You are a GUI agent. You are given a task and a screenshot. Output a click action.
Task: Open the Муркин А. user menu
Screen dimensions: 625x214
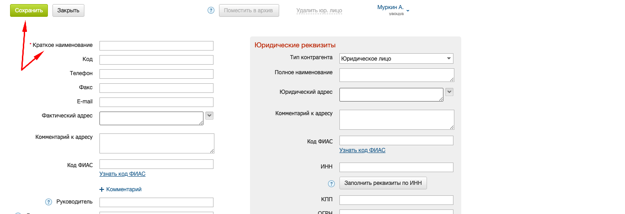393,10
